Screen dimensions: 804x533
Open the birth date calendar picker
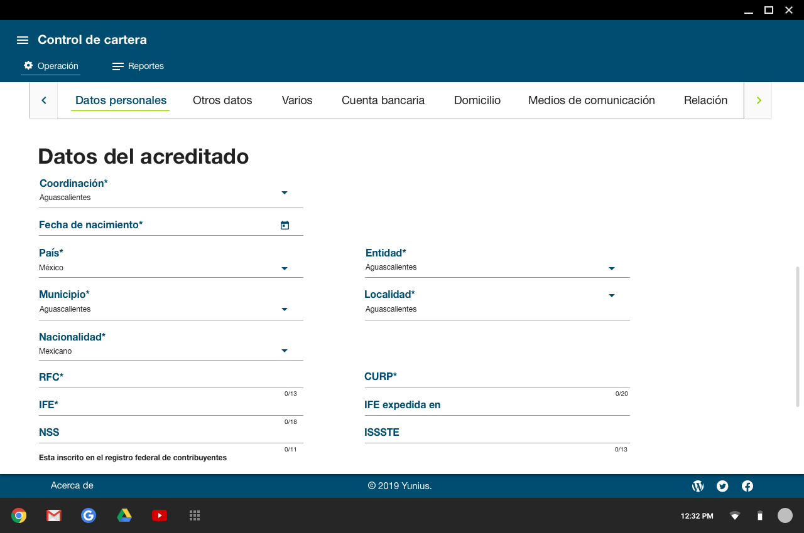click(x=285, y=225)
